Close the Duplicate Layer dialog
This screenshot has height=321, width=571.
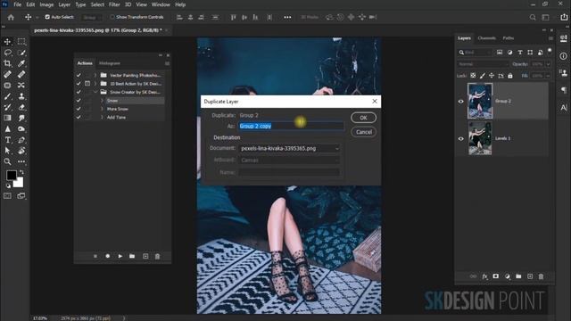click(375, 101)
